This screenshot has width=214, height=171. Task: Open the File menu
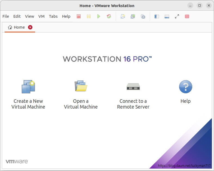pos(6,16)
